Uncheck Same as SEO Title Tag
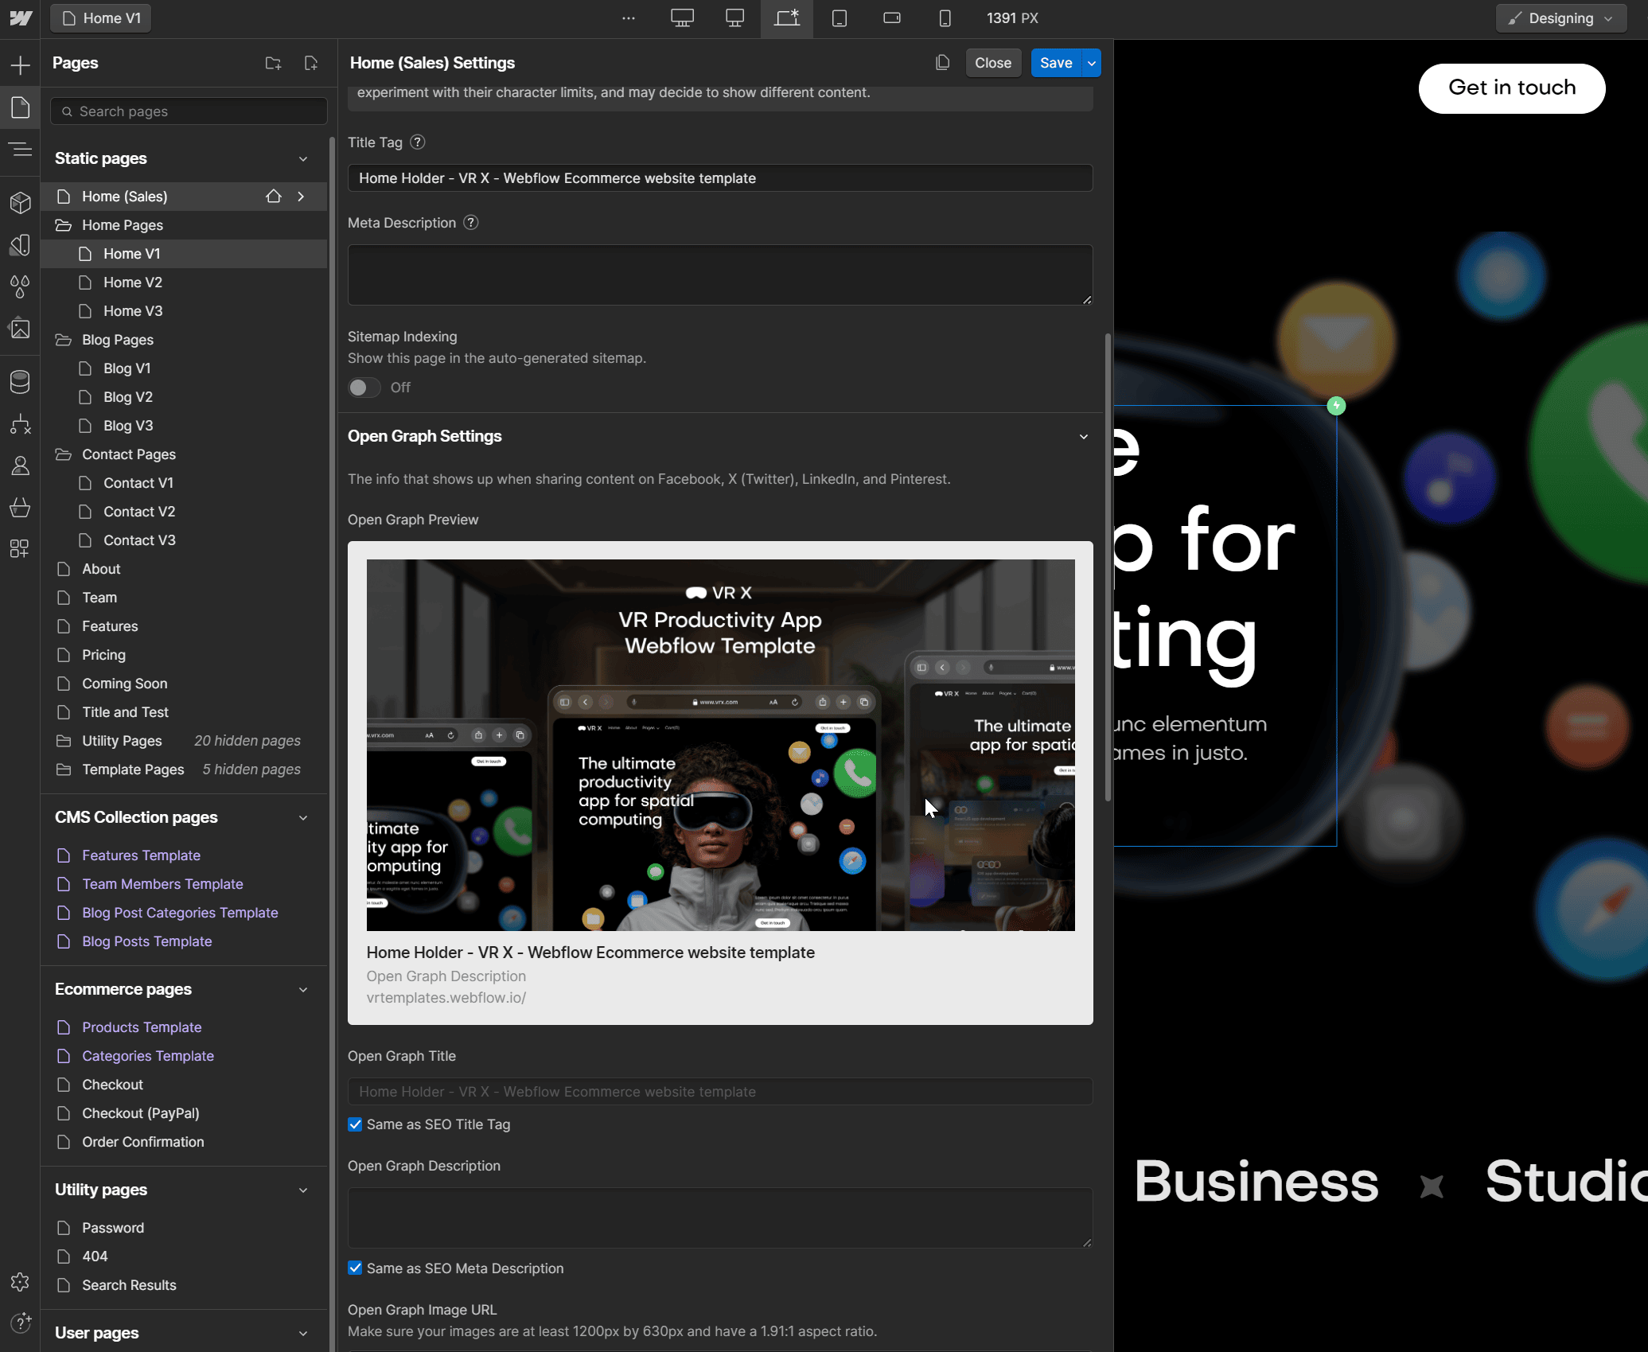1648x1352 pixels. 355,1124
